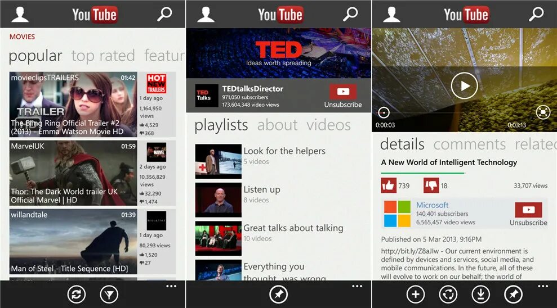557x308 pixels.
Task: Switch to the comments tab
Action: [x=470, y=144]
